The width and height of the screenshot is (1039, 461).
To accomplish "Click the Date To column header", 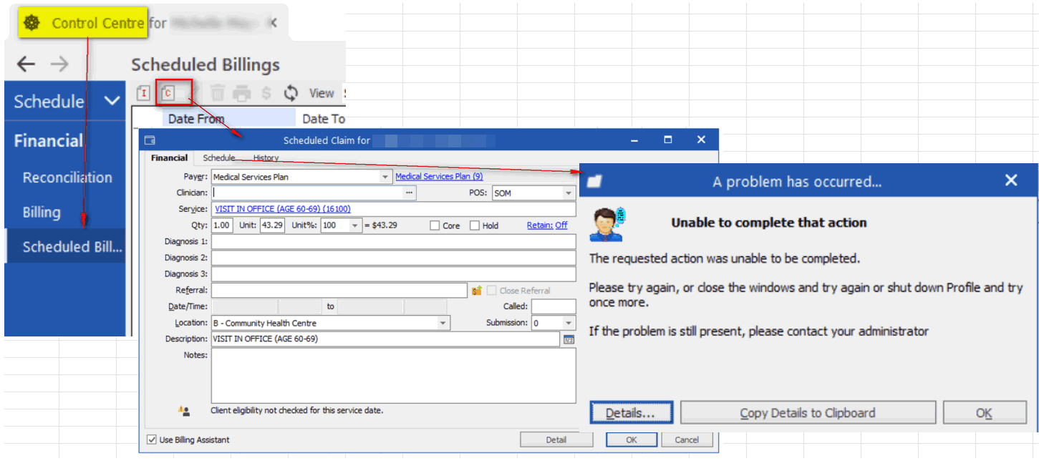I will click(324, 119).
